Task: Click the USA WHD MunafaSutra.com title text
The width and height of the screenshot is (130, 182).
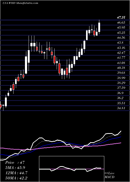Action: tap(21, 3)
